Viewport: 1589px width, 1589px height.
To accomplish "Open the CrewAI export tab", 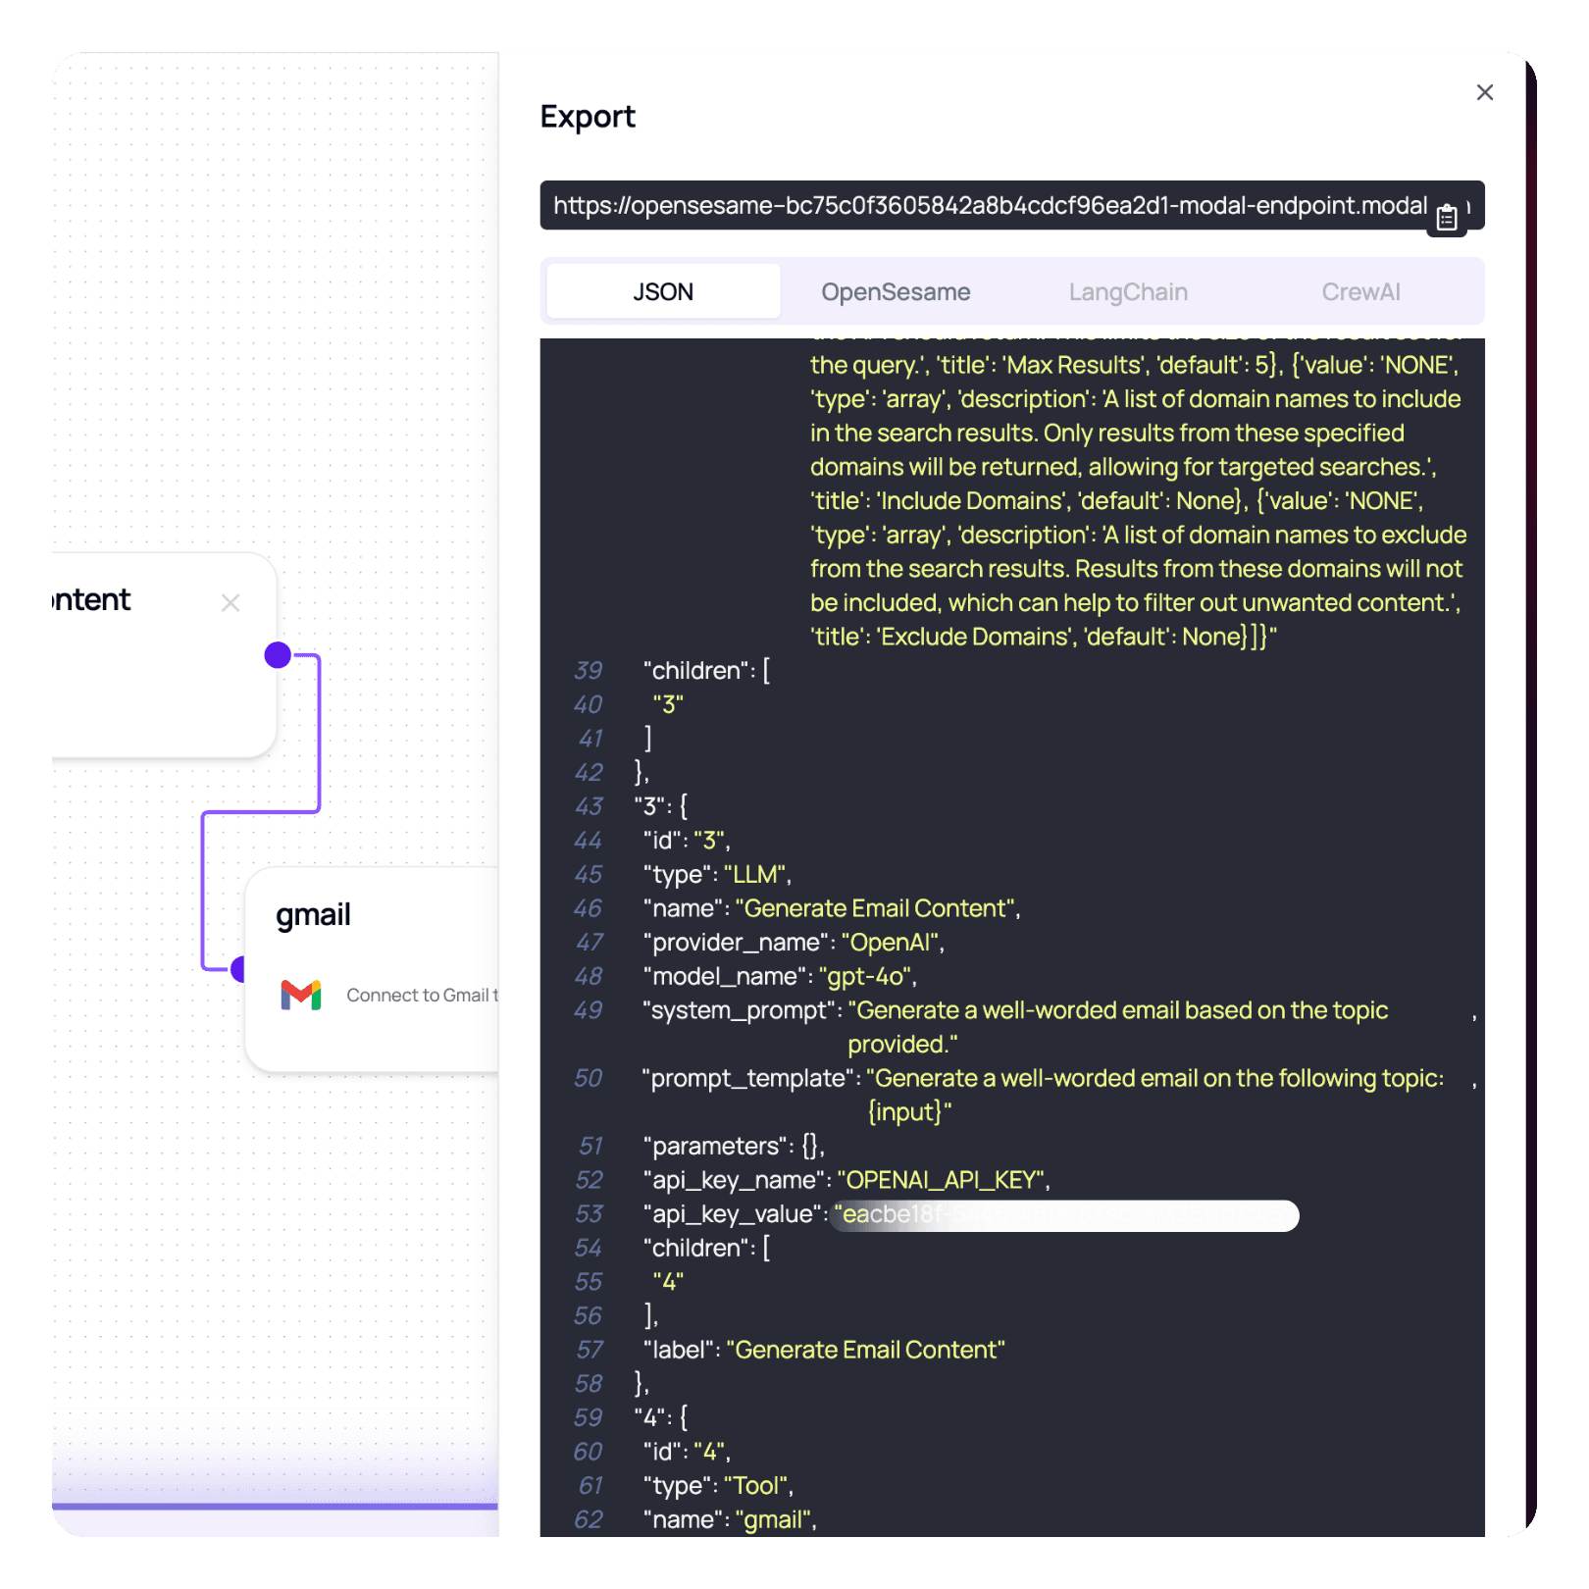I will pyautogui.click(x=1360, y=290).
